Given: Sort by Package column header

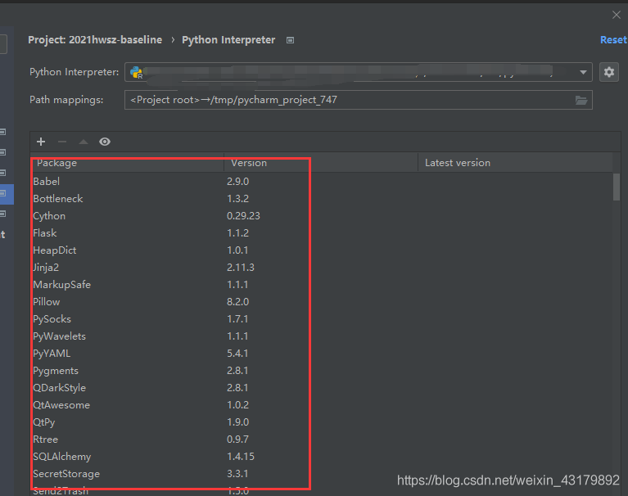Looking at the screenshot, I should coord(127,163).
